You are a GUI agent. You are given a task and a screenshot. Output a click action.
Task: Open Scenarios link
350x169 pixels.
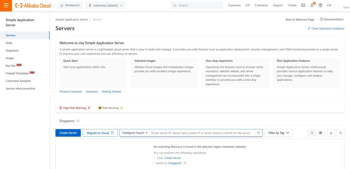coord(92,92)
